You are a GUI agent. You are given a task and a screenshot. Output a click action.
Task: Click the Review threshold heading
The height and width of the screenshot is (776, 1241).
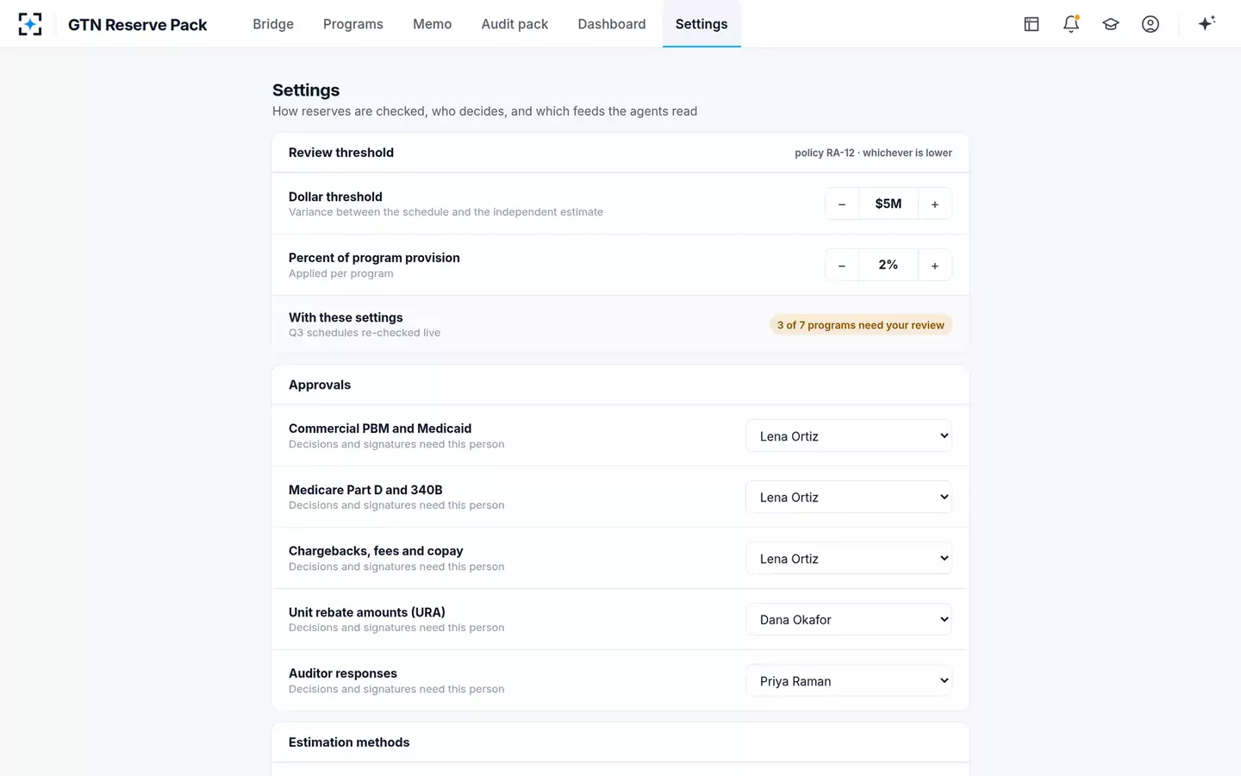(341, 153)
